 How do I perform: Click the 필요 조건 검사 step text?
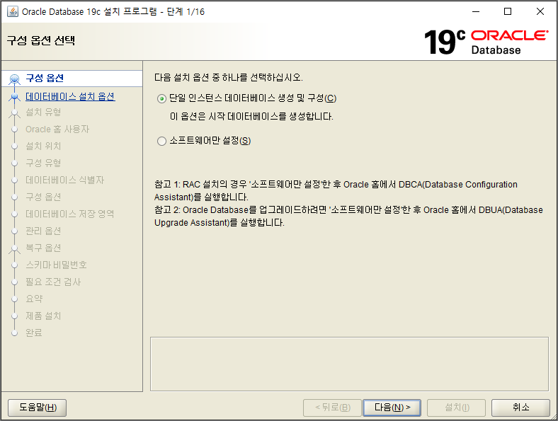tap(53, 282)
